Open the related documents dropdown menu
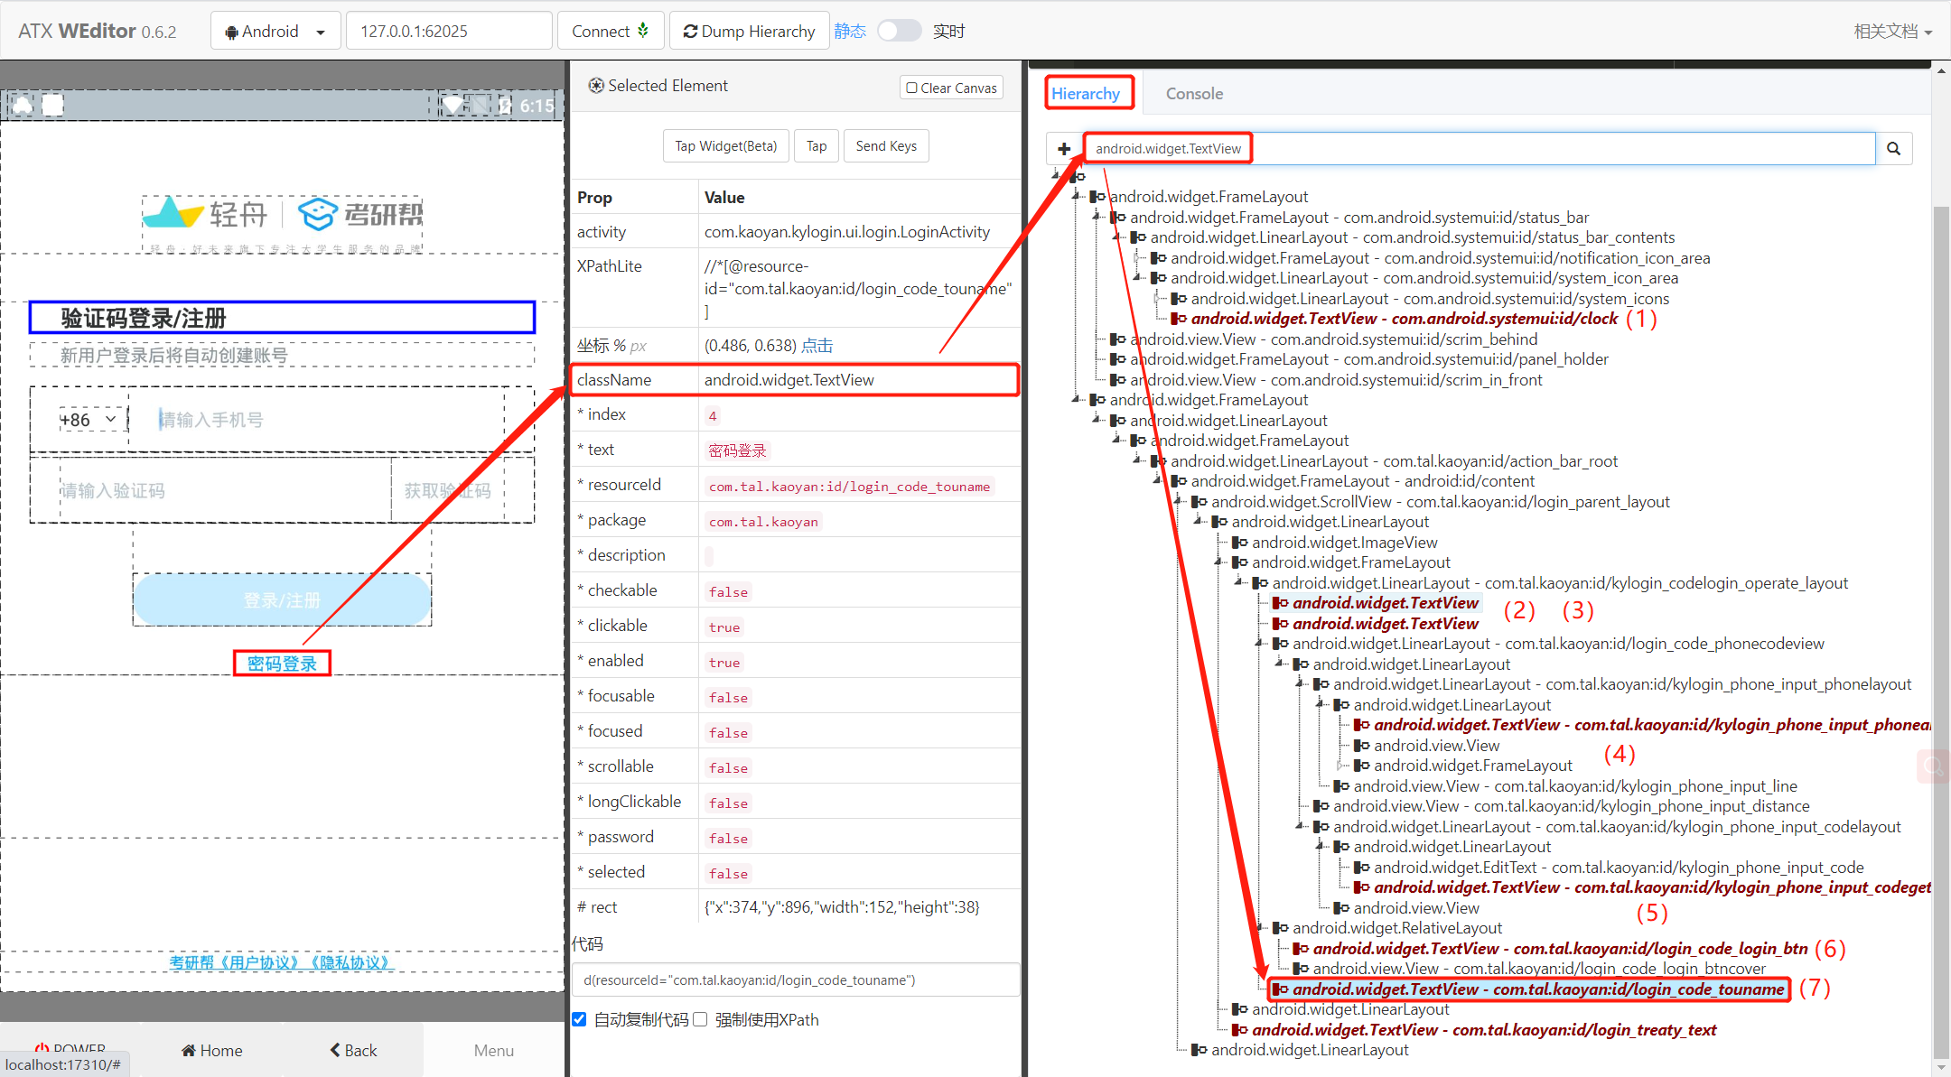Screen dimensions: 1951x1077 (1892, 32)
